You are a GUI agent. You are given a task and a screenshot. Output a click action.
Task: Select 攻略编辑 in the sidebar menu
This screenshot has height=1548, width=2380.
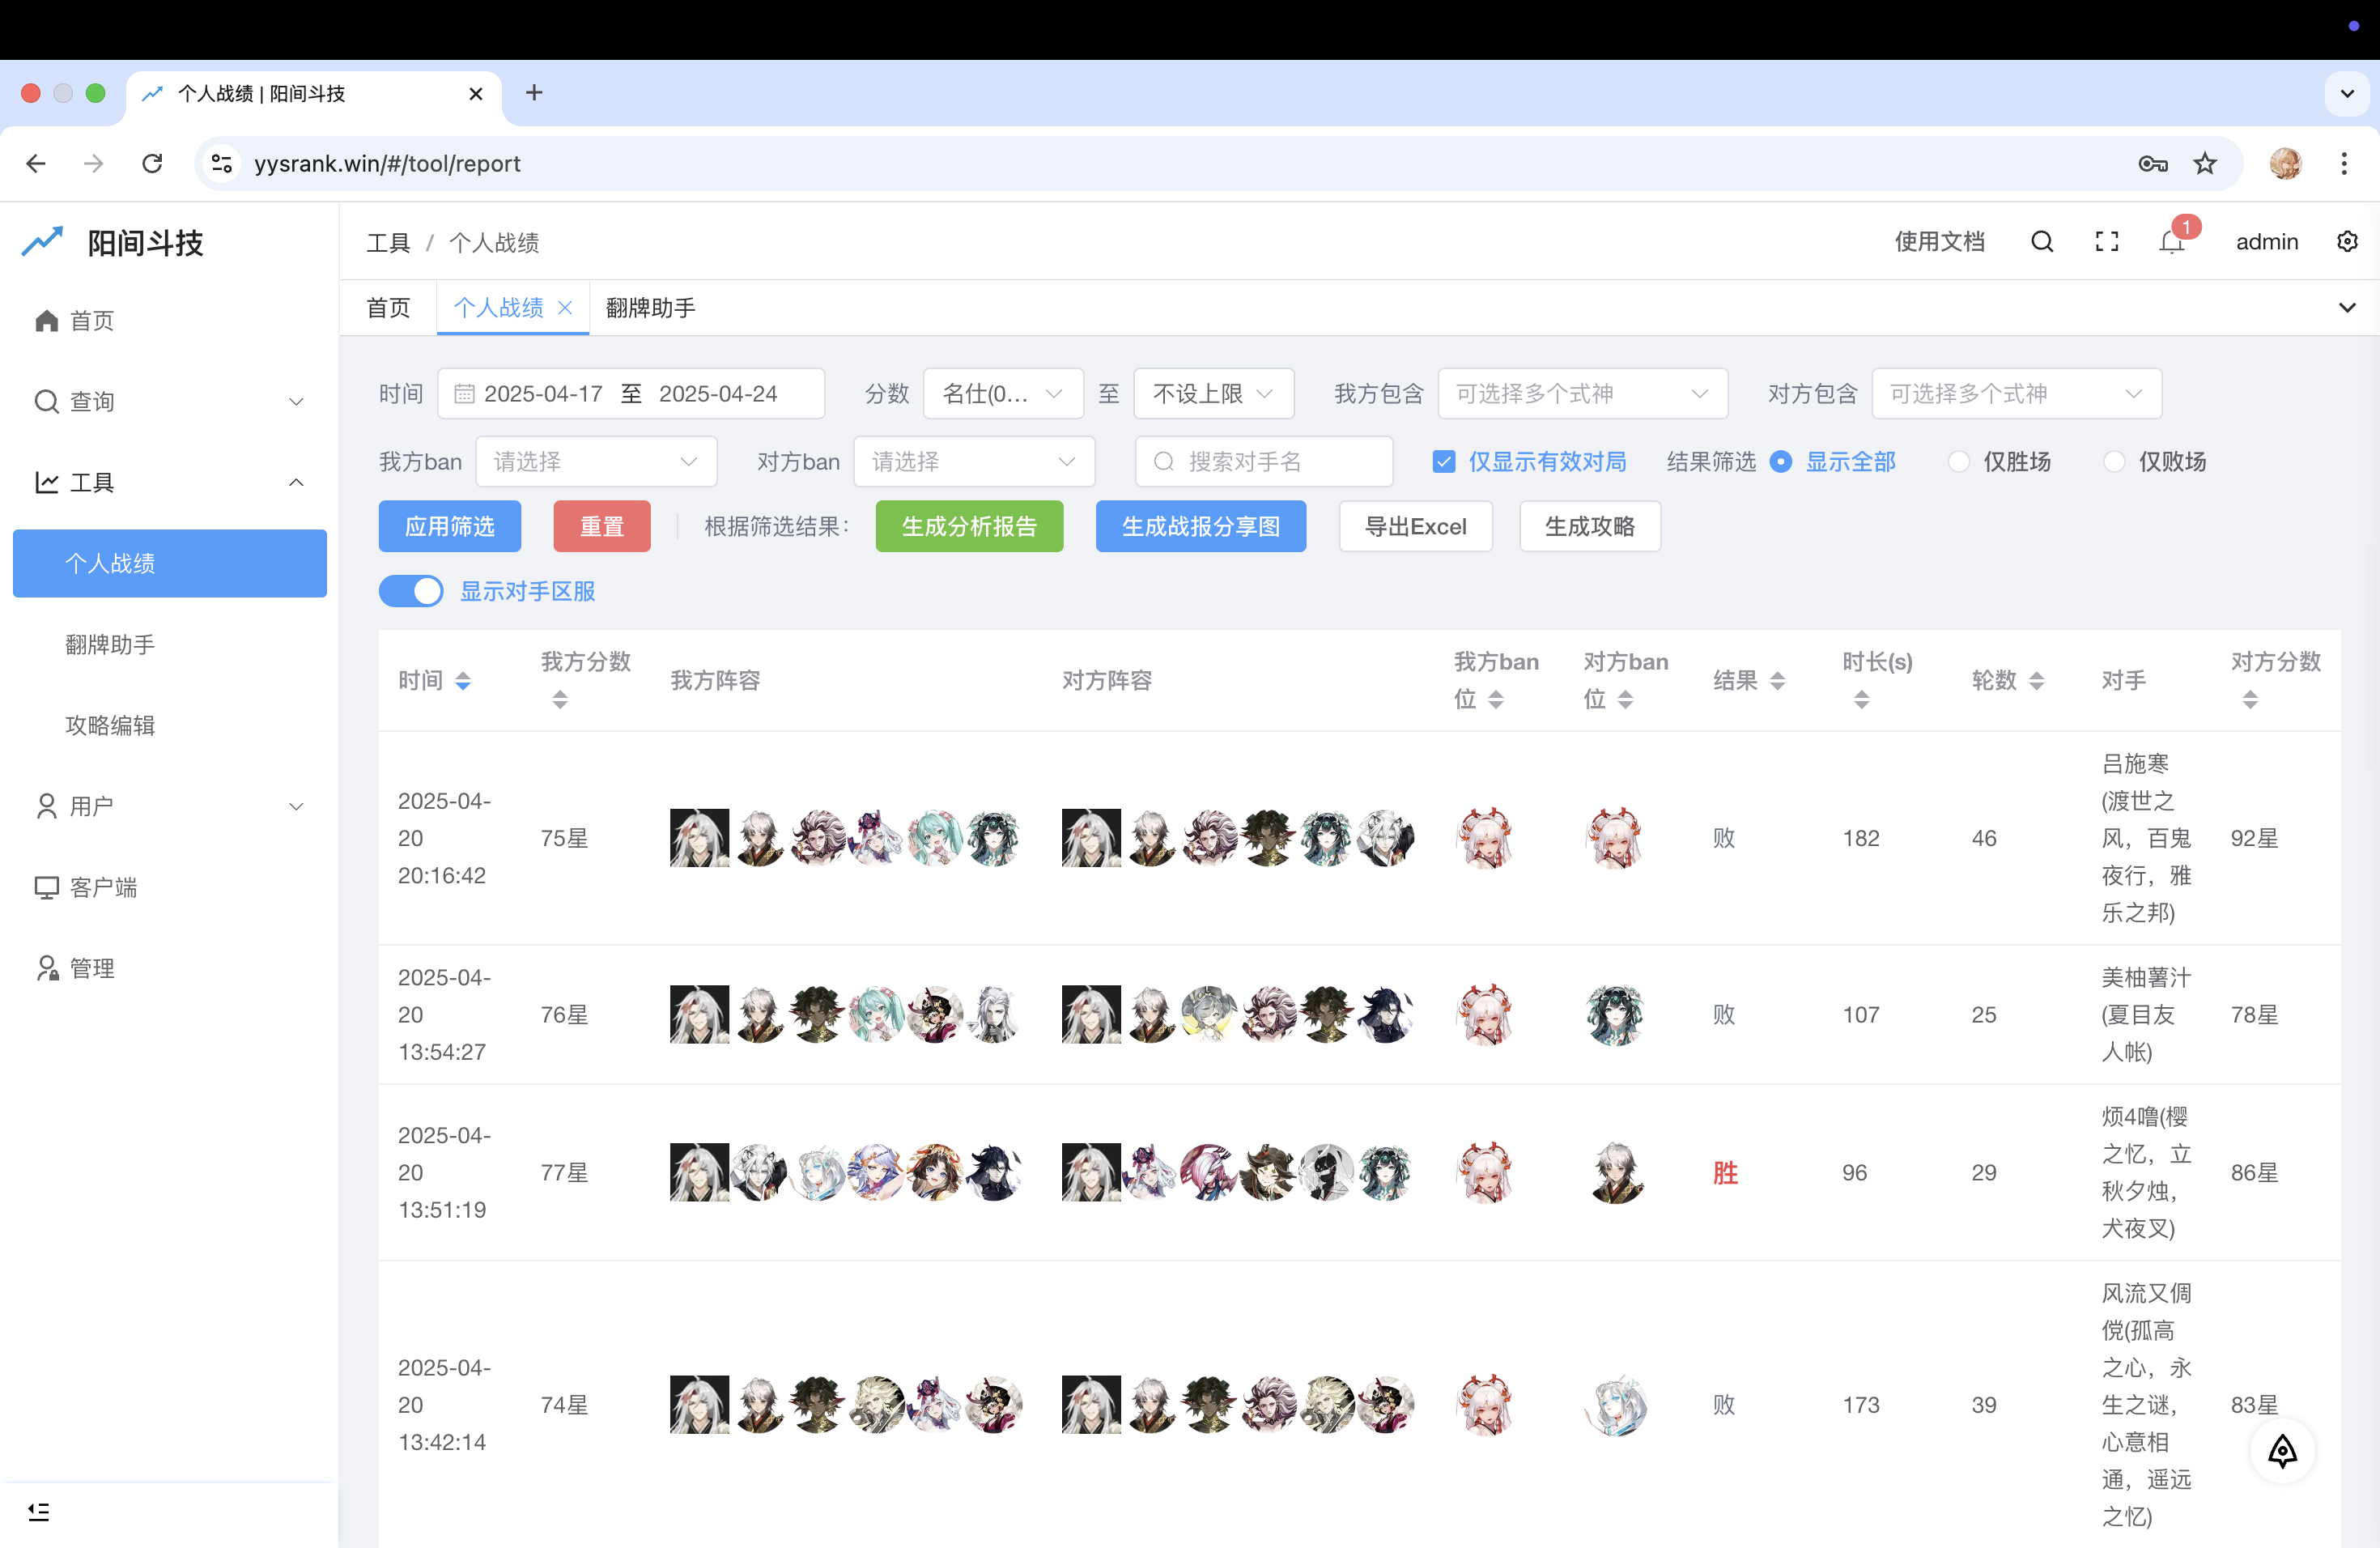click(110, 725)
